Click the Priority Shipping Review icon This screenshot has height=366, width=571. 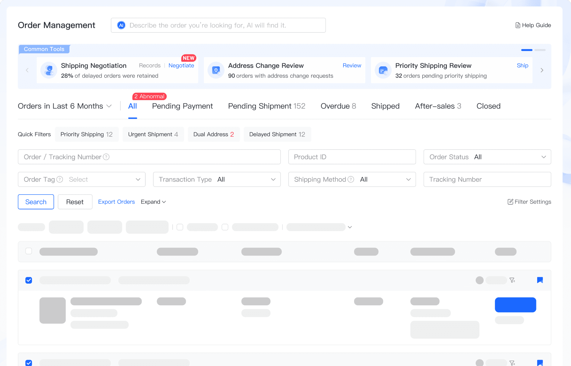coord(383,70)
